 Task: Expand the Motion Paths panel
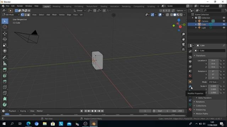point(202,114)
